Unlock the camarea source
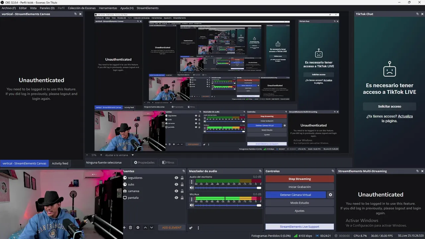Image resolution: width=425 pixels, height=239 pixels. (182, 191)
